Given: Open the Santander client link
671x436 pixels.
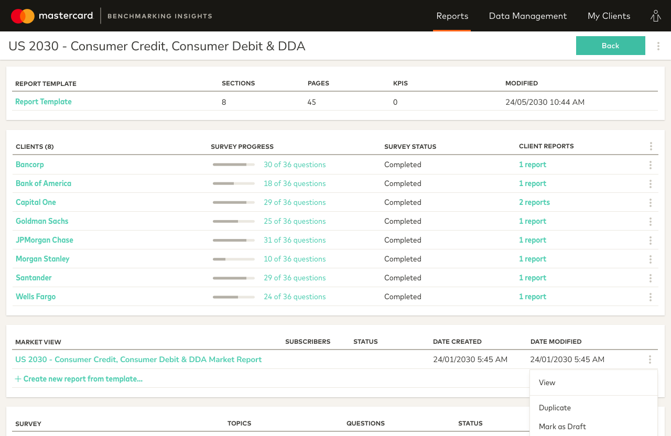Looking at the screenshot, I should [34, 278].
